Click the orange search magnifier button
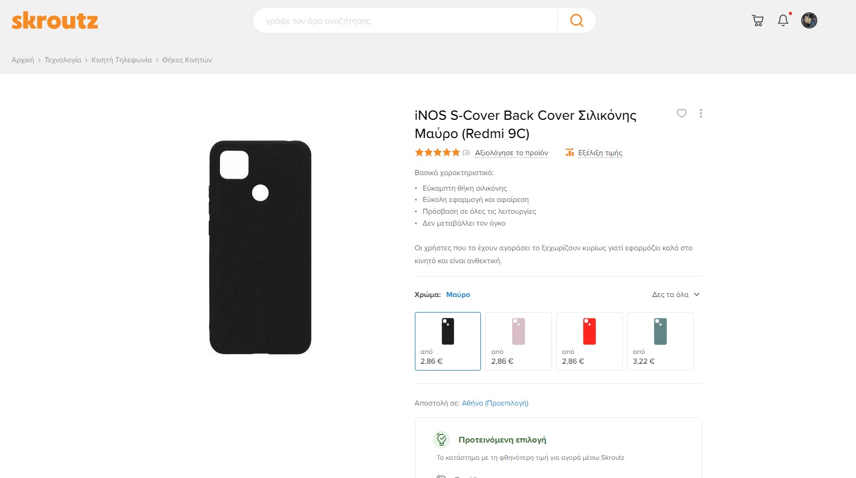856x478 pixels. (577, 20)
